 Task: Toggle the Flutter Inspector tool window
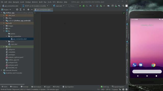tap(127, 47)
